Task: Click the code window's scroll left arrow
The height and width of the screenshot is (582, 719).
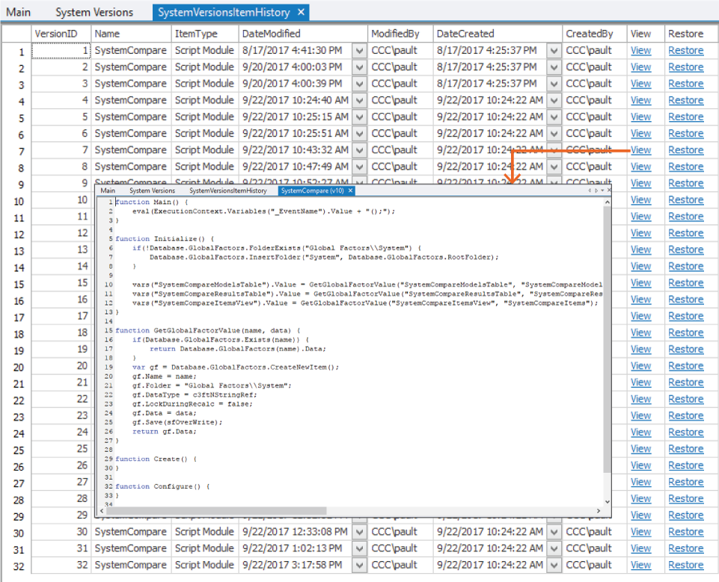Action: (x=103, y=510)
